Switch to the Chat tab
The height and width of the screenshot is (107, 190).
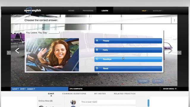51,94
